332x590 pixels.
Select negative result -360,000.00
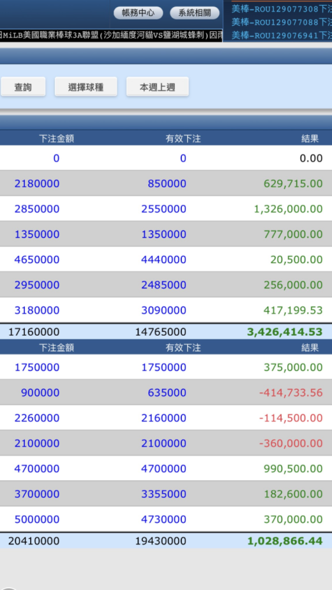coord(291,443)
